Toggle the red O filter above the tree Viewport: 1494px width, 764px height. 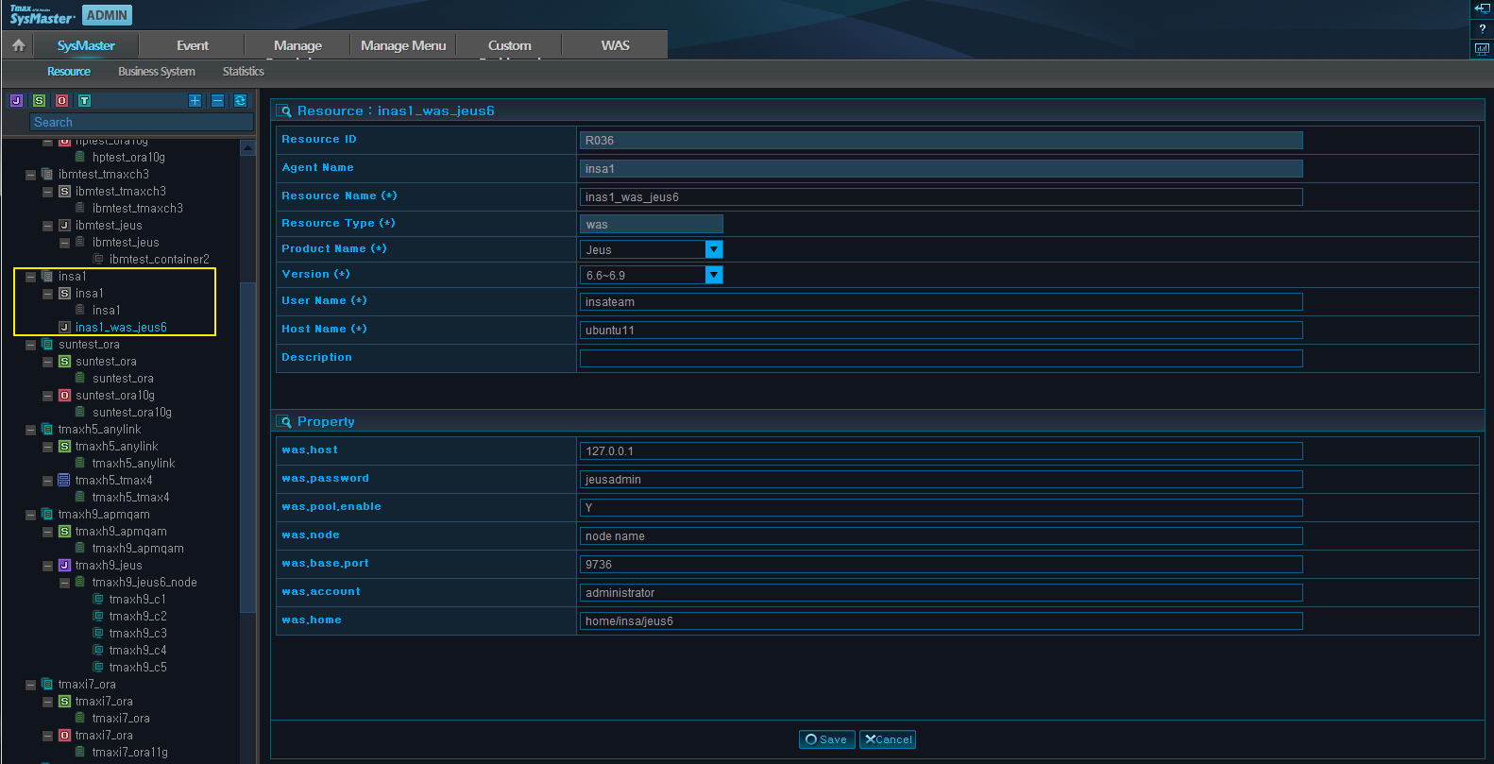pyautogui.click(x=61, y=100)
